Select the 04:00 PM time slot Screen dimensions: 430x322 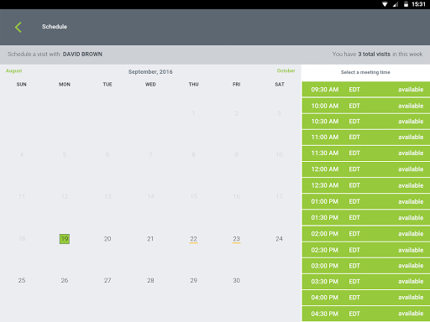pos(366,298)
